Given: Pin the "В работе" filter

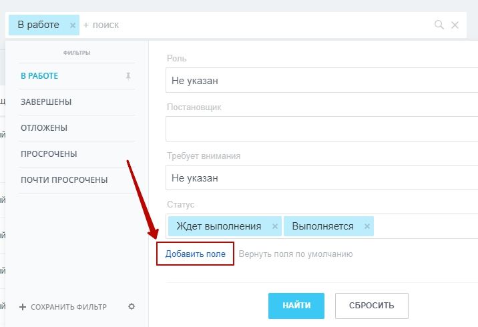Looking at the screenshot, I should pyautogui.click(x=128, y=76).
